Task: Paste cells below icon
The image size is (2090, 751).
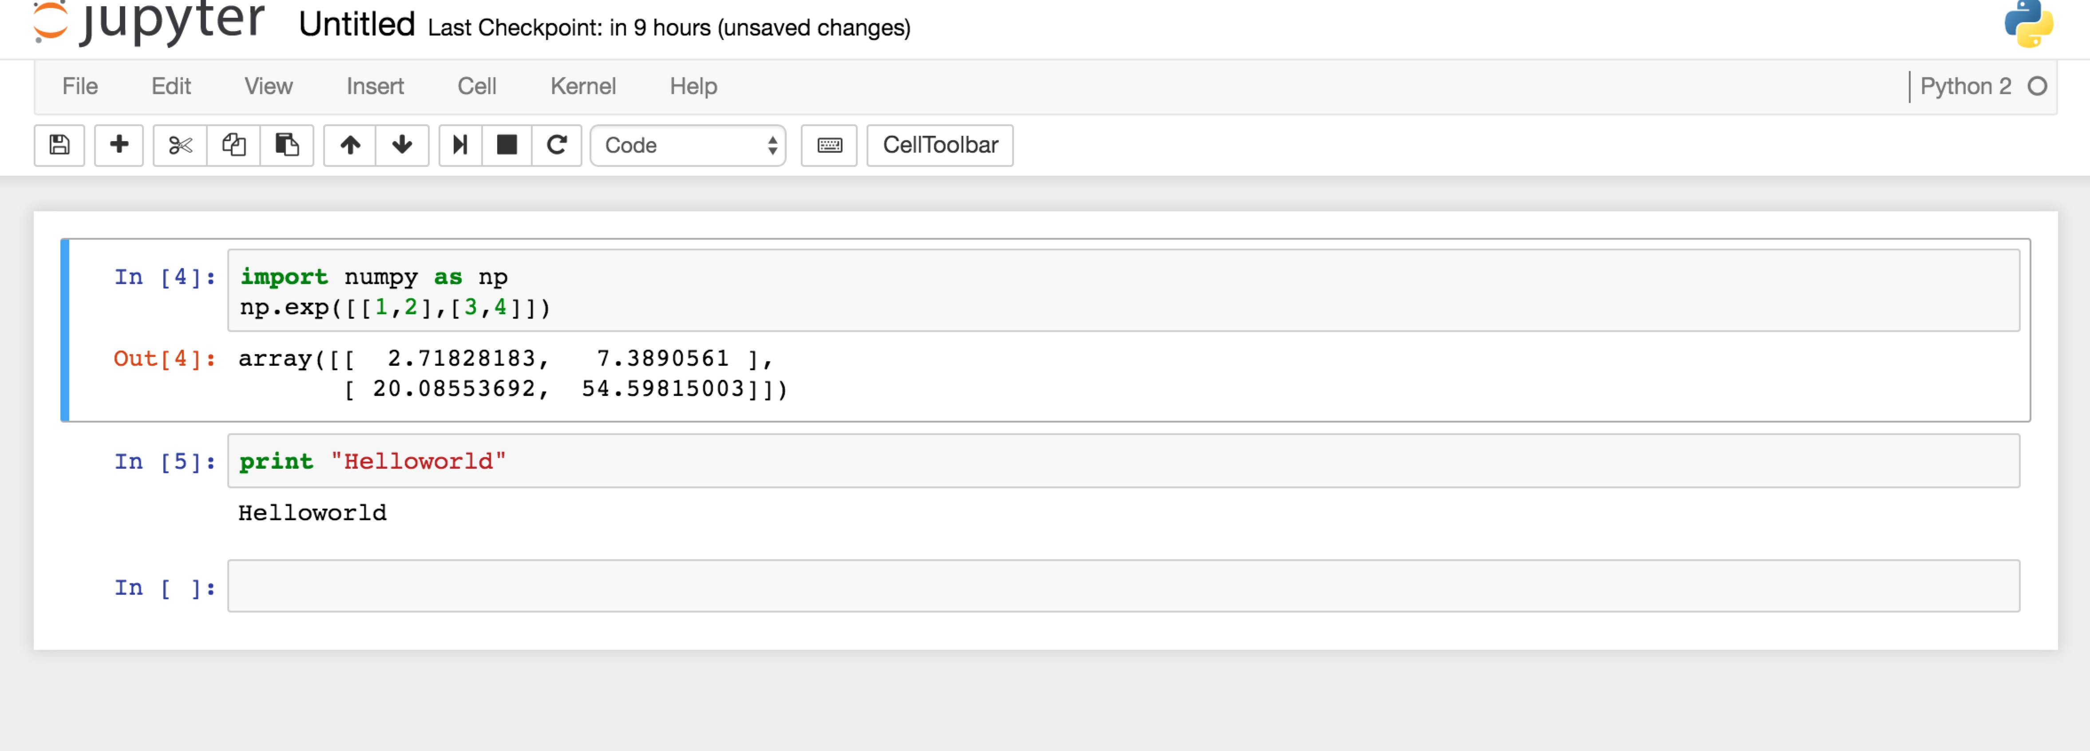Action: pyautogui.click(x=286, y=145)
